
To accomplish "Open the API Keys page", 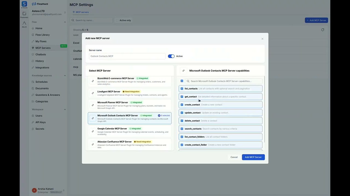I will click(40, 122).
